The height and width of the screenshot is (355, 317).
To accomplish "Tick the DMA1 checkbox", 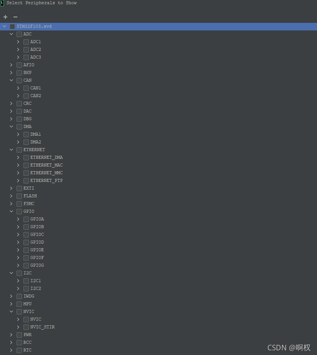I will click(26, 135).
